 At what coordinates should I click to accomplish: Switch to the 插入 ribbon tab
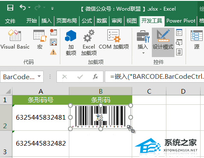[47, 21]
